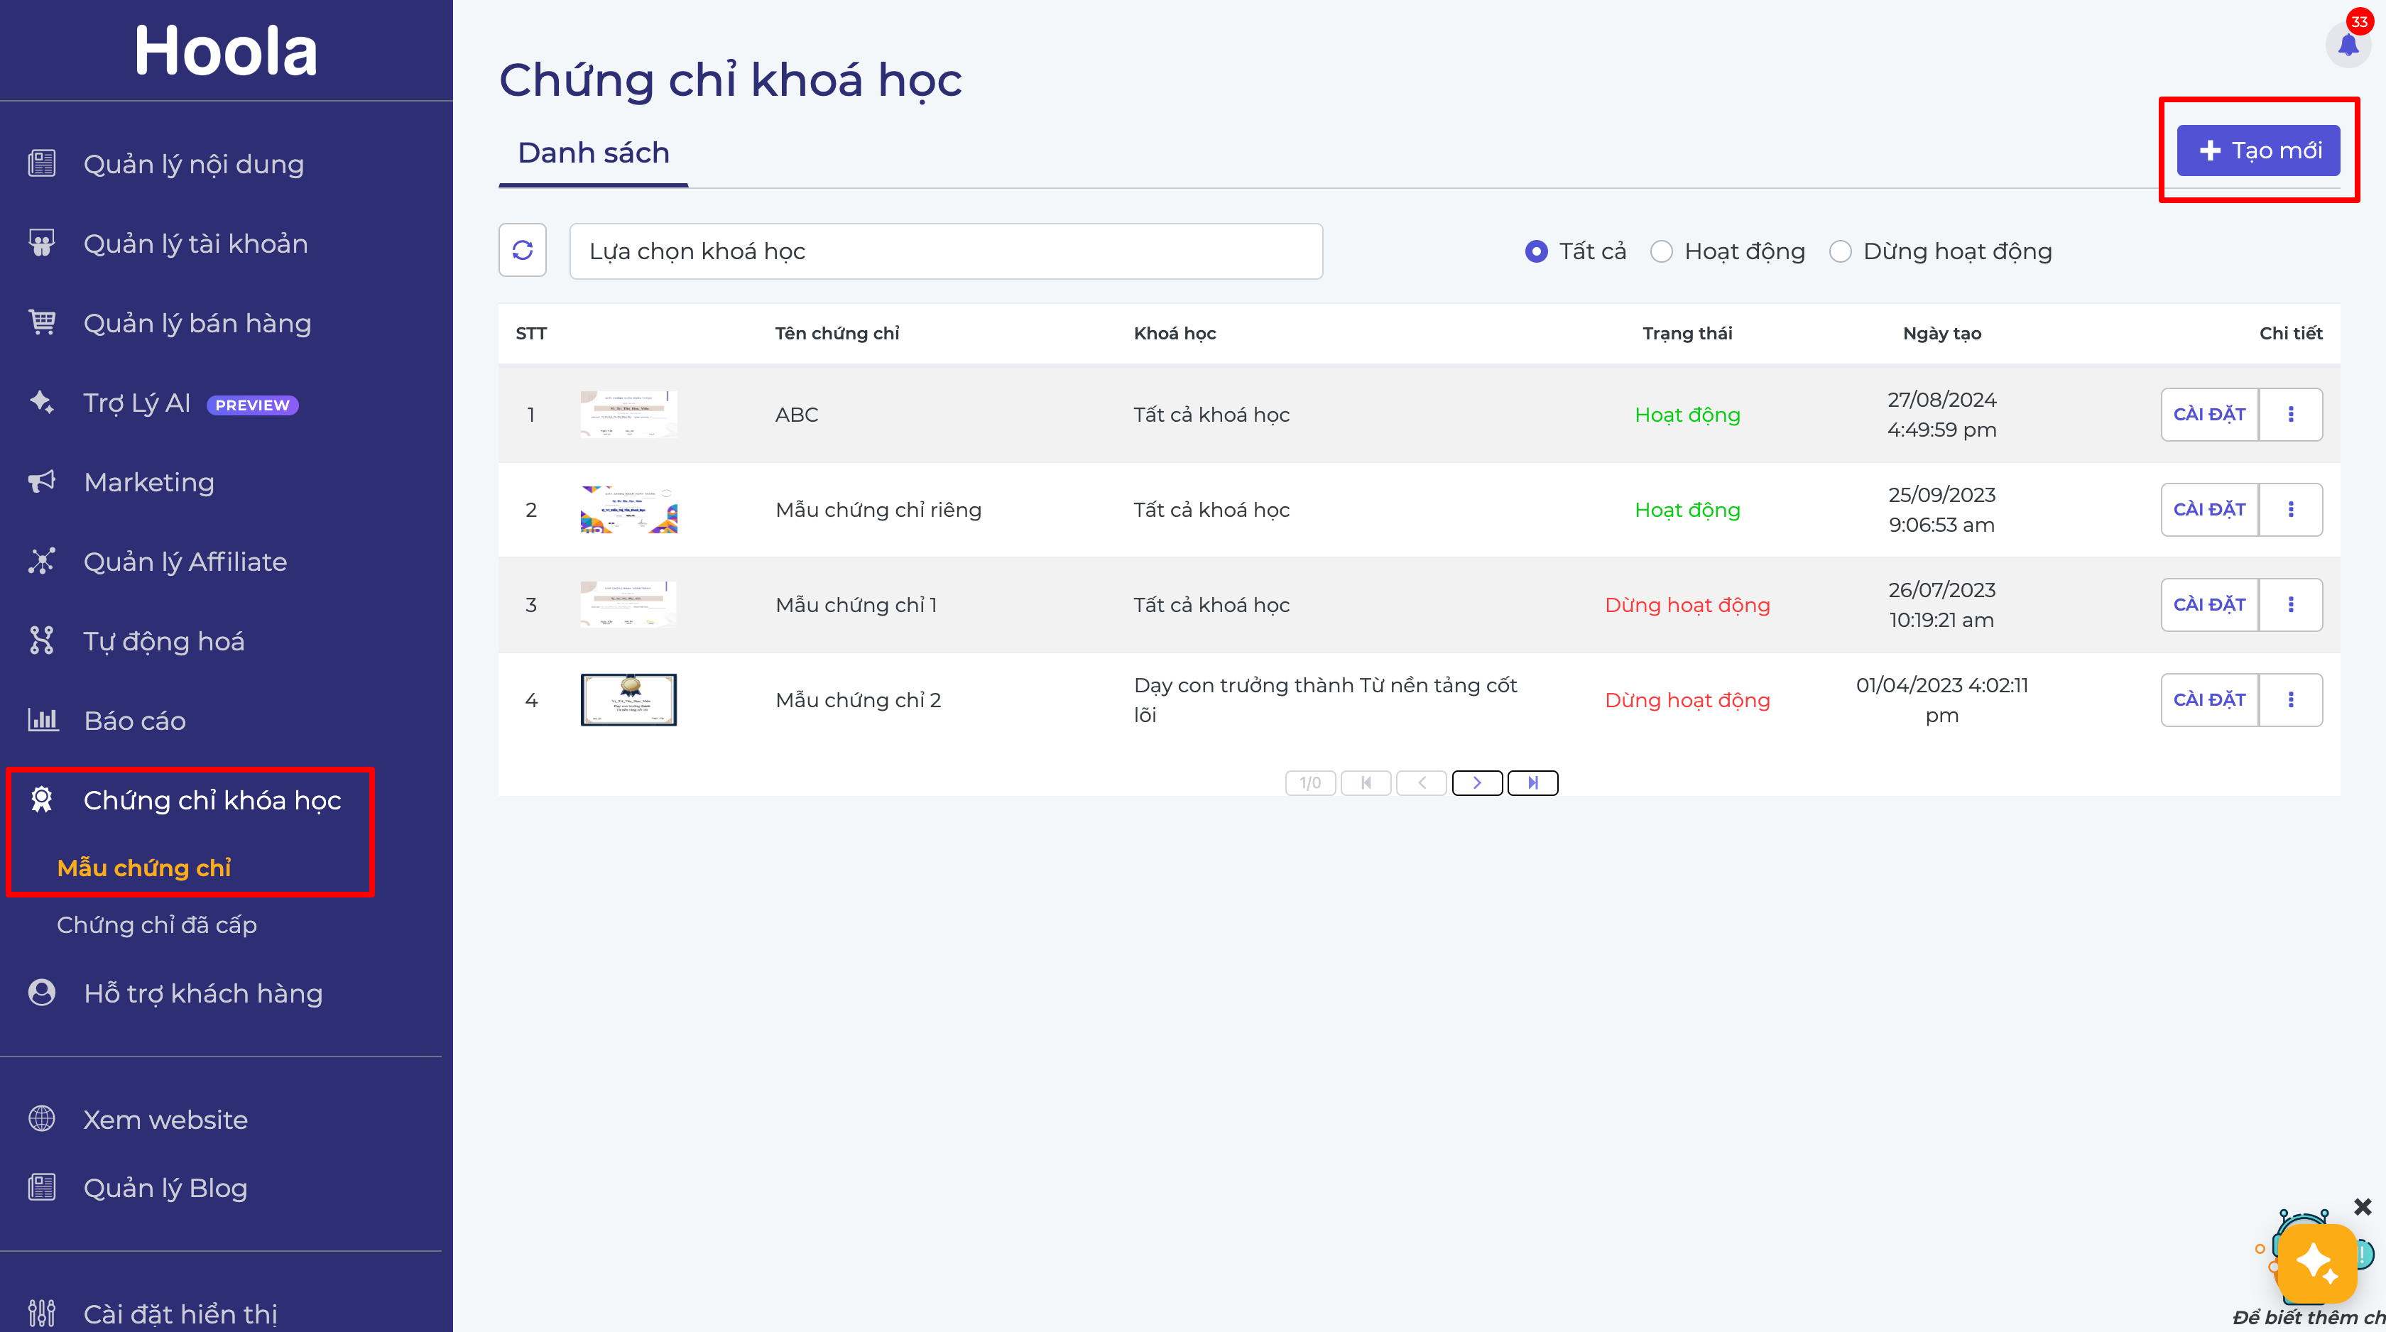Click the refresh list icon
The image size is (2386, 1332).
click(523, 250)
